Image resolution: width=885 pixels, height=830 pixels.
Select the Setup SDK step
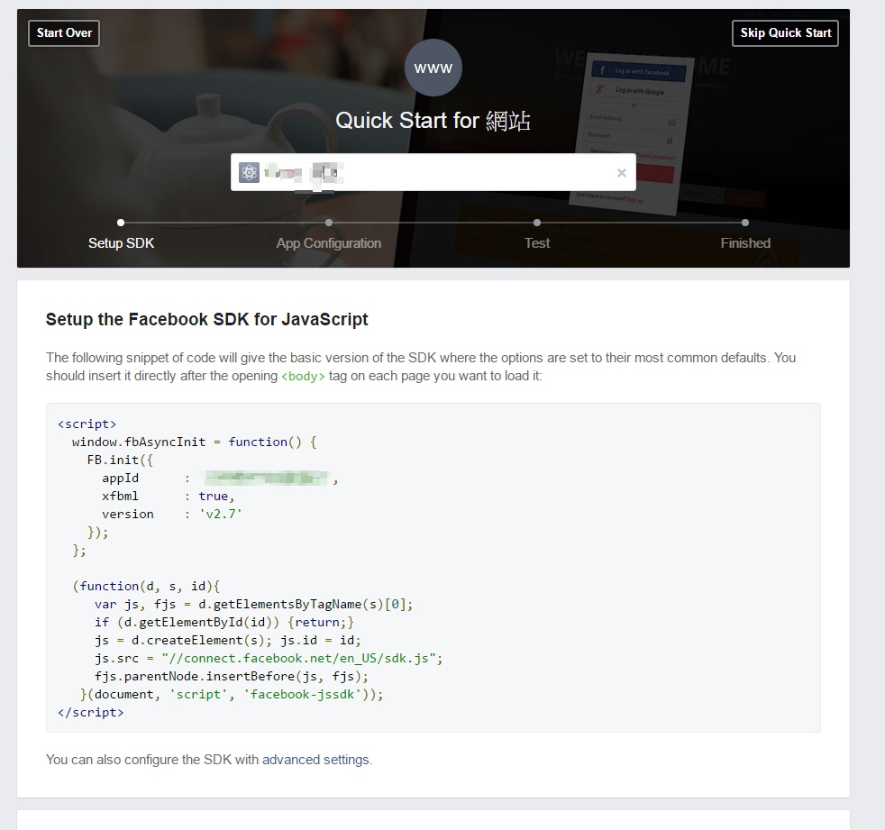pyautogui.click(x=121, y=243)
